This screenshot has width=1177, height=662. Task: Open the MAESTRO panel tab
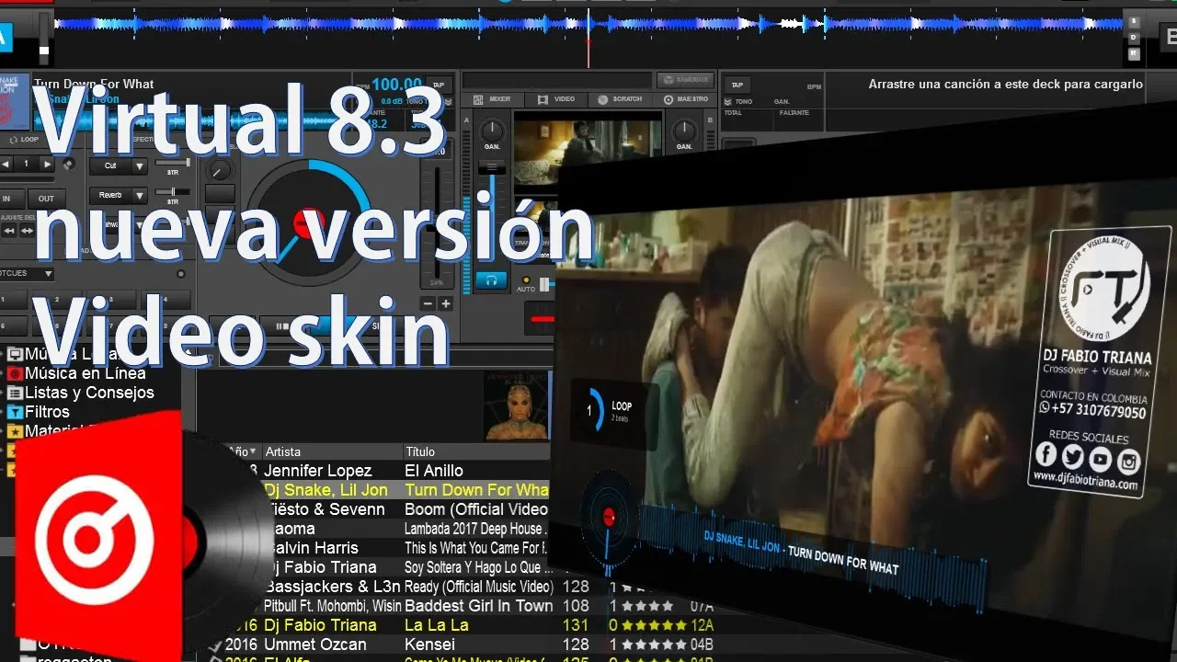pyautogui.click(x=686, y=98)
